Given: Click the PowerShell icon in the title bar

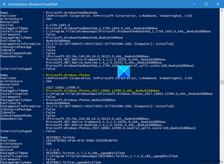Looking at the screenshot, I should pos(4,4).
